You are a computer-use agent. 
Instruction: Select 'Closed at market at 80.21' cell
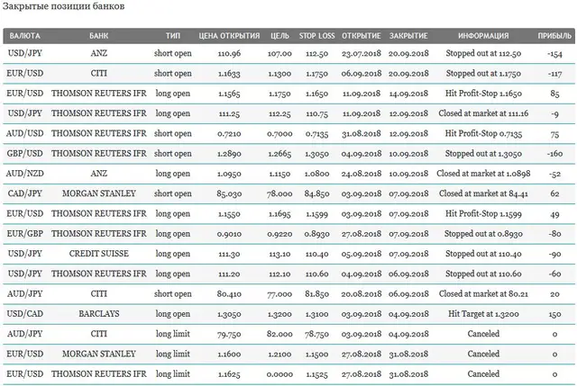483,294
